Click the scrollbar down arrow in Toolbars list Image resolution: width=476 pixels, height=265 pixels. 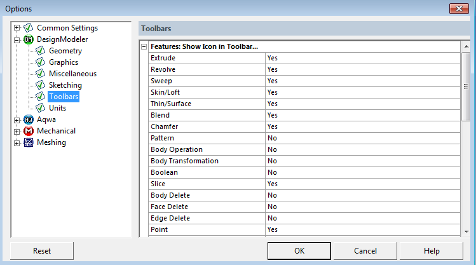[x=466, y=232]
